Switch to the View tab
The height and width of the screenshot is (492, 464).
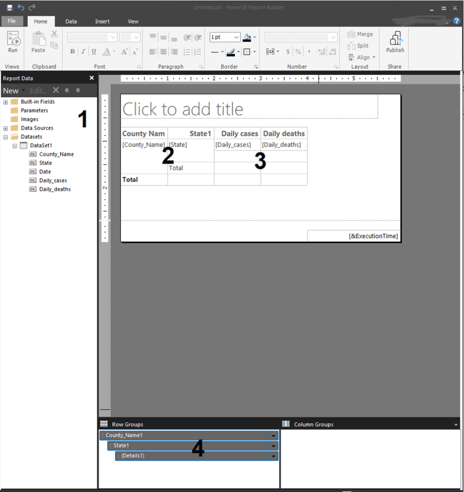click(133, 21)
